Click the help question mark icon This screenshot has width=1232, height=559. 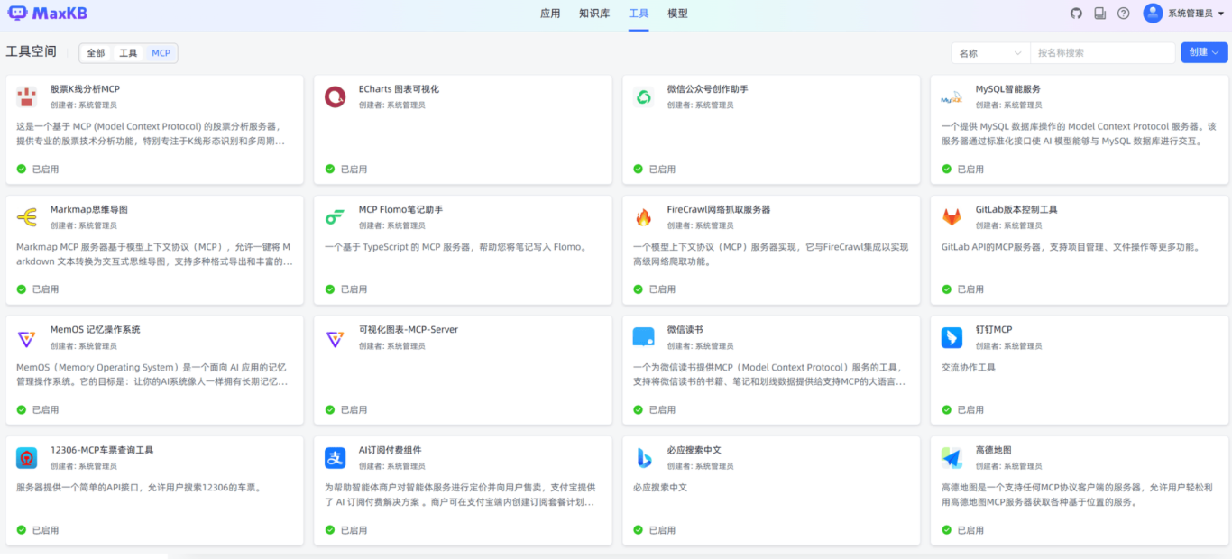pyautogui.click(x=1123, y=14)
